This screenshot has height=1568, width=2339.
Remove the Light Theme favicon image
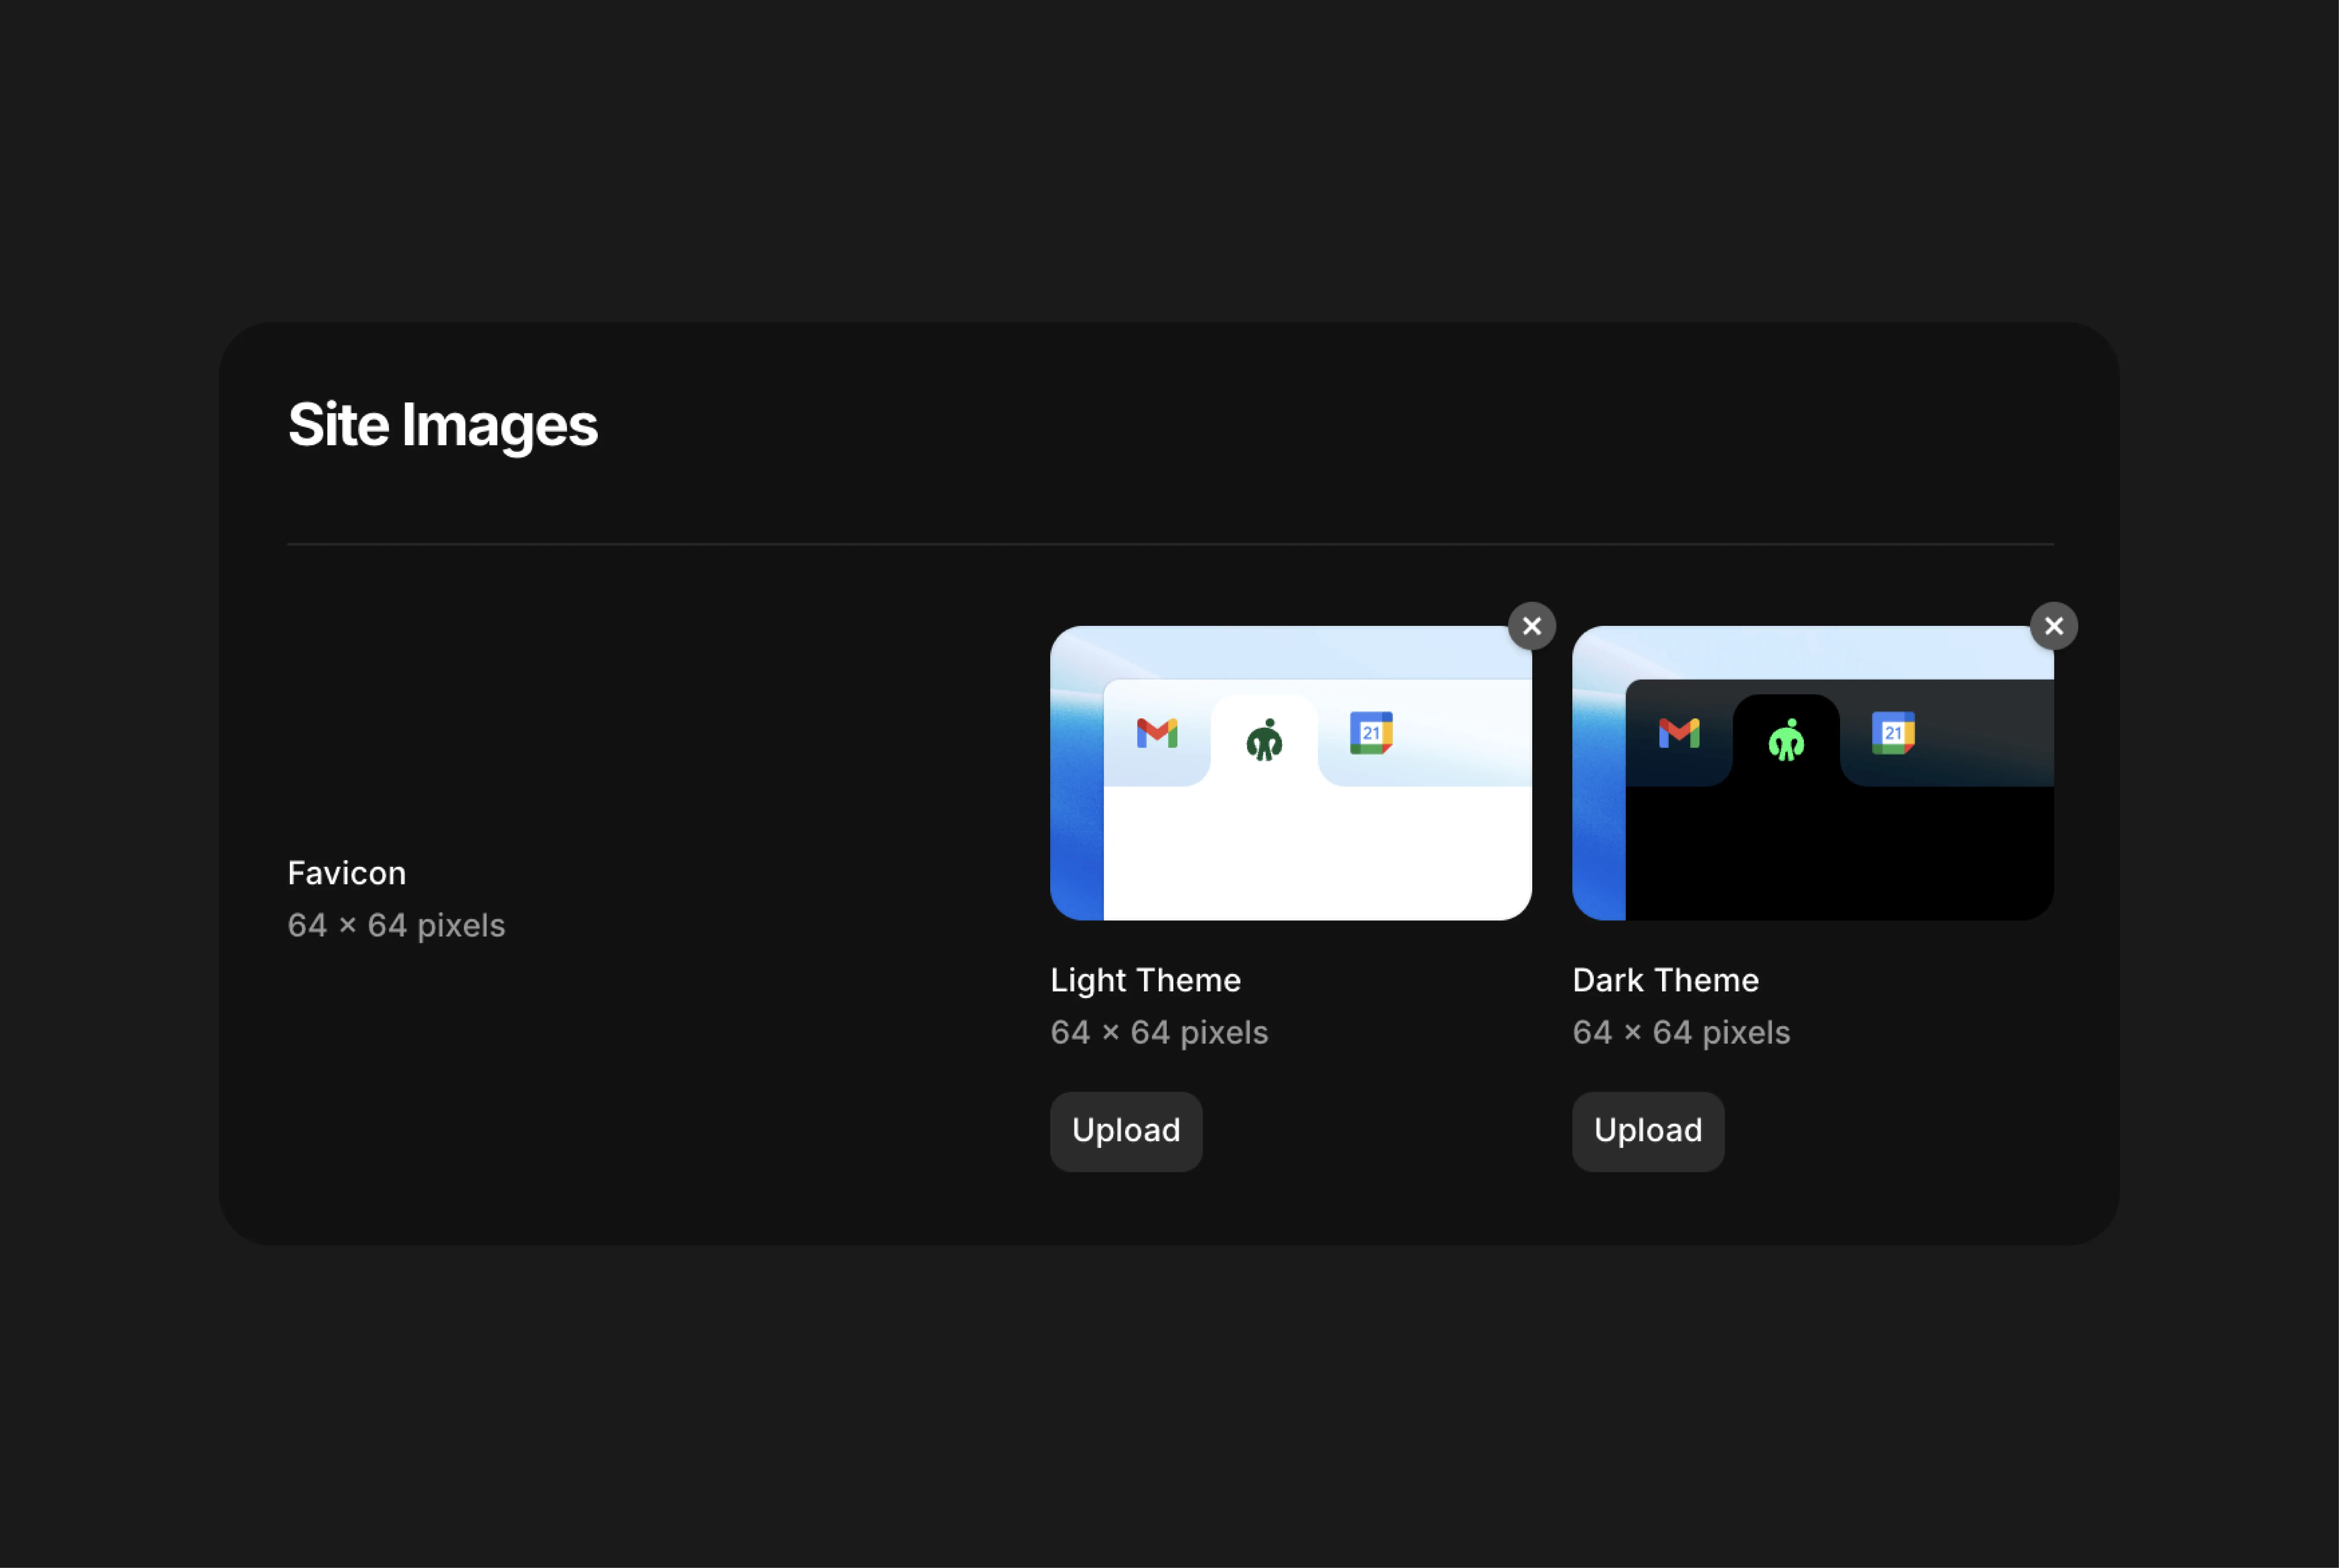[x=1531, y=626]
